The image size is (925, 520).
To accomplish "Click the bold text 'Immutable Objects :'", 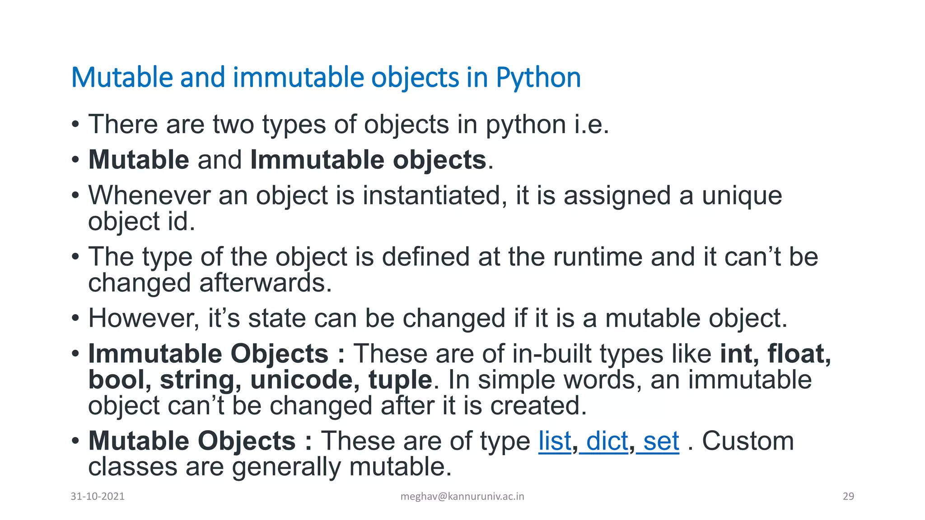I will 217,353.
